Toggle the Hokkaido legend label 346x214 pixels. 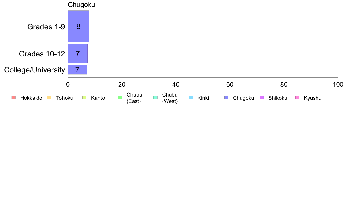point(31,98)
